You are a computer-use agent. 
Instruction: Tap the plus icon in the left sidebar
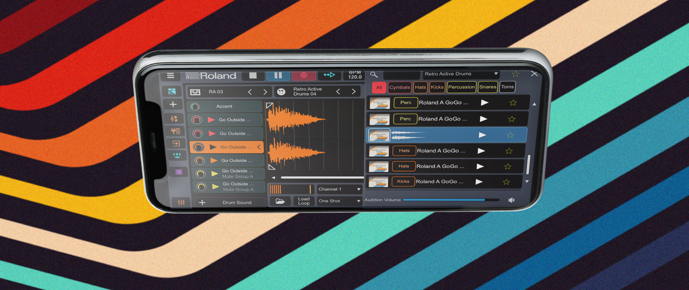point(173,104)
